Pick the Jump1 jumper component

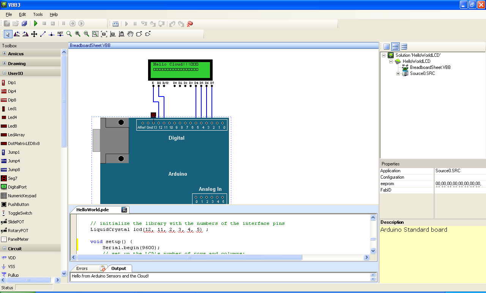coord(14,152)
